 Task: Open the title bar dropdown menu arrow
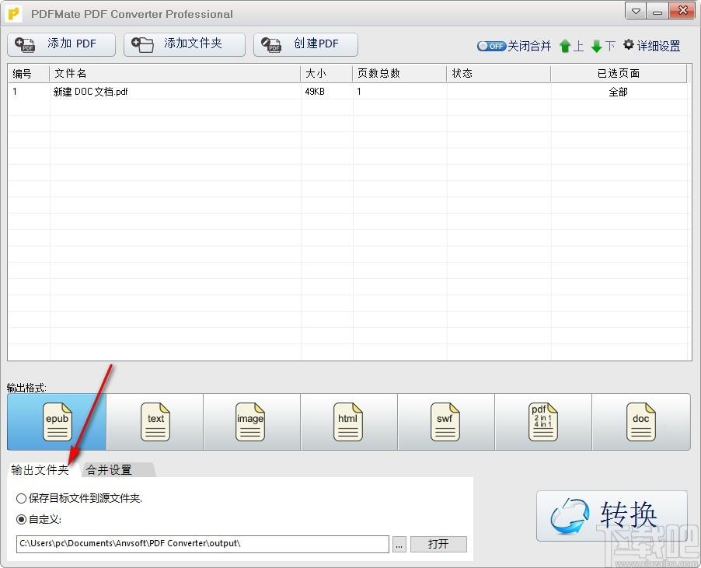636,11
